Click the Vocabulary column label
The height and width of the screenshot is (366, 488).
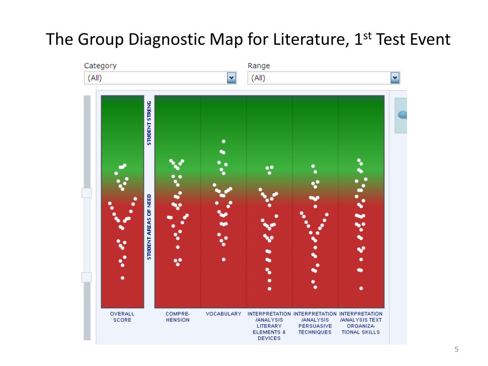(x=224, y=314)
